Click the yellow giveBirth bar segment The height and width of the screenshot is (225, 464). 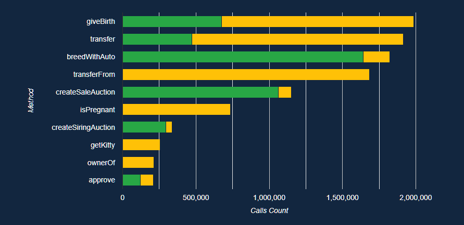318,21
